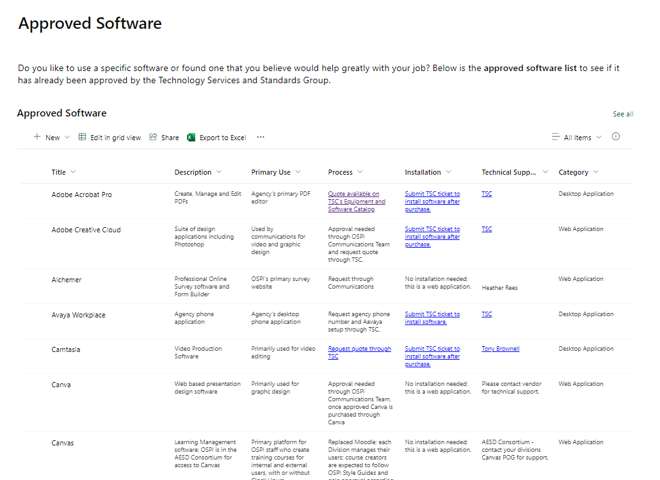Screen dimensions: 660x480
Task: Open the more options ellipsis menu
Action: [x=261, y=137]
